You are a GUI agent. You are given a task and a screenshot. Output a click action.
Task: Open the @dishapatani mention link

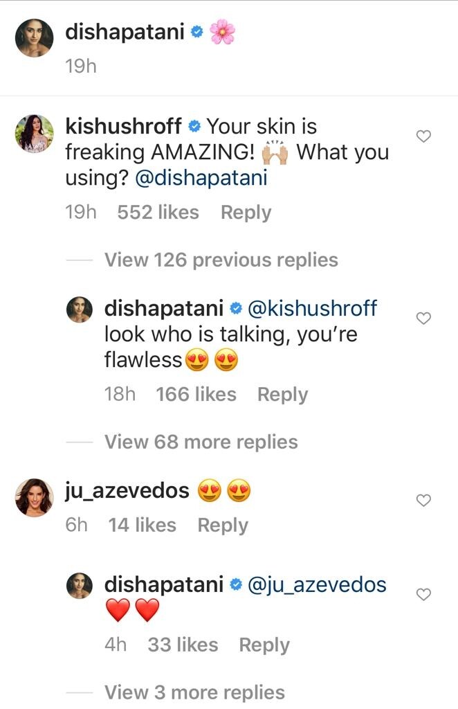(201, 178)
